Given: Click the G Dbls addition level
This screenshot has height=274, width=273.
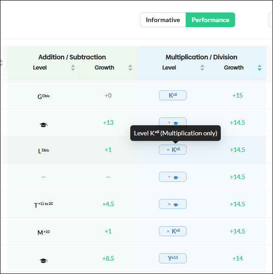Looking at the screenshot, I should pos(43,96).
